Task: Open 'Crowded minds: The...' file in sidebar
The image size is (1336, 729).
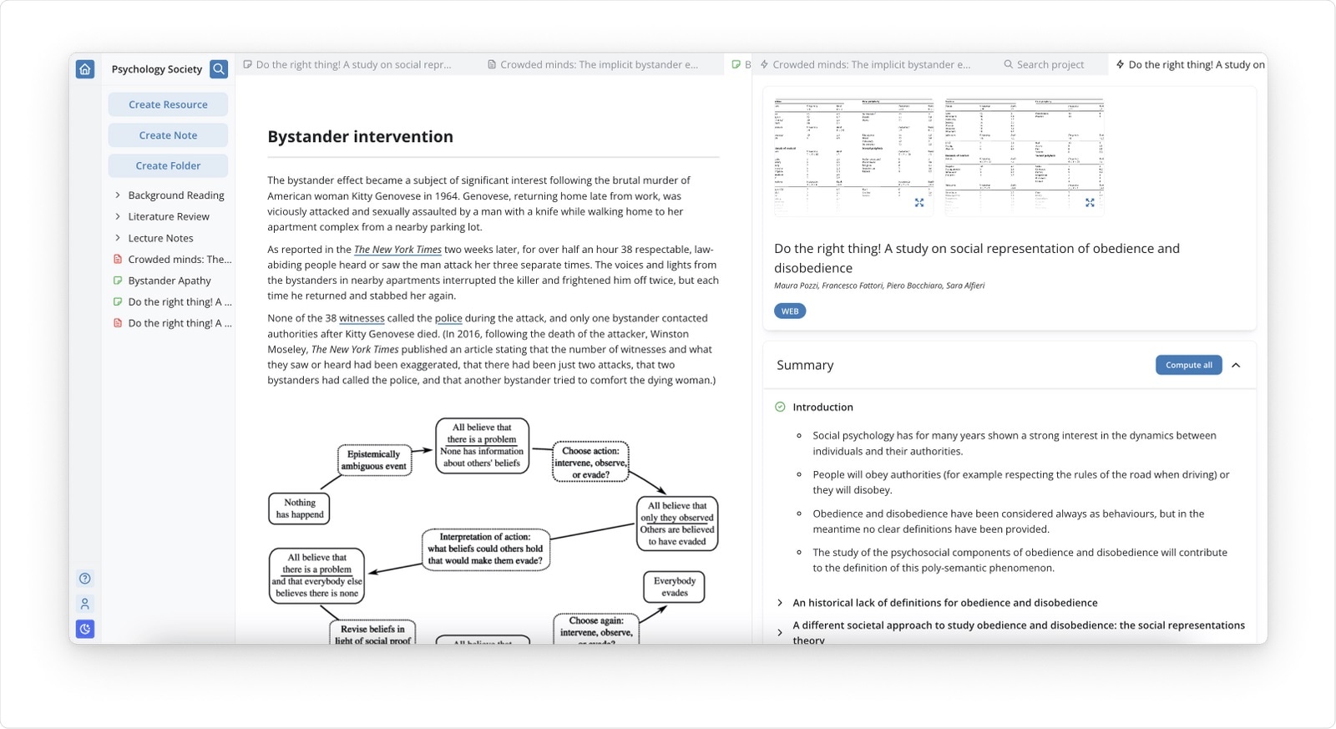Action: coord(172,260)
